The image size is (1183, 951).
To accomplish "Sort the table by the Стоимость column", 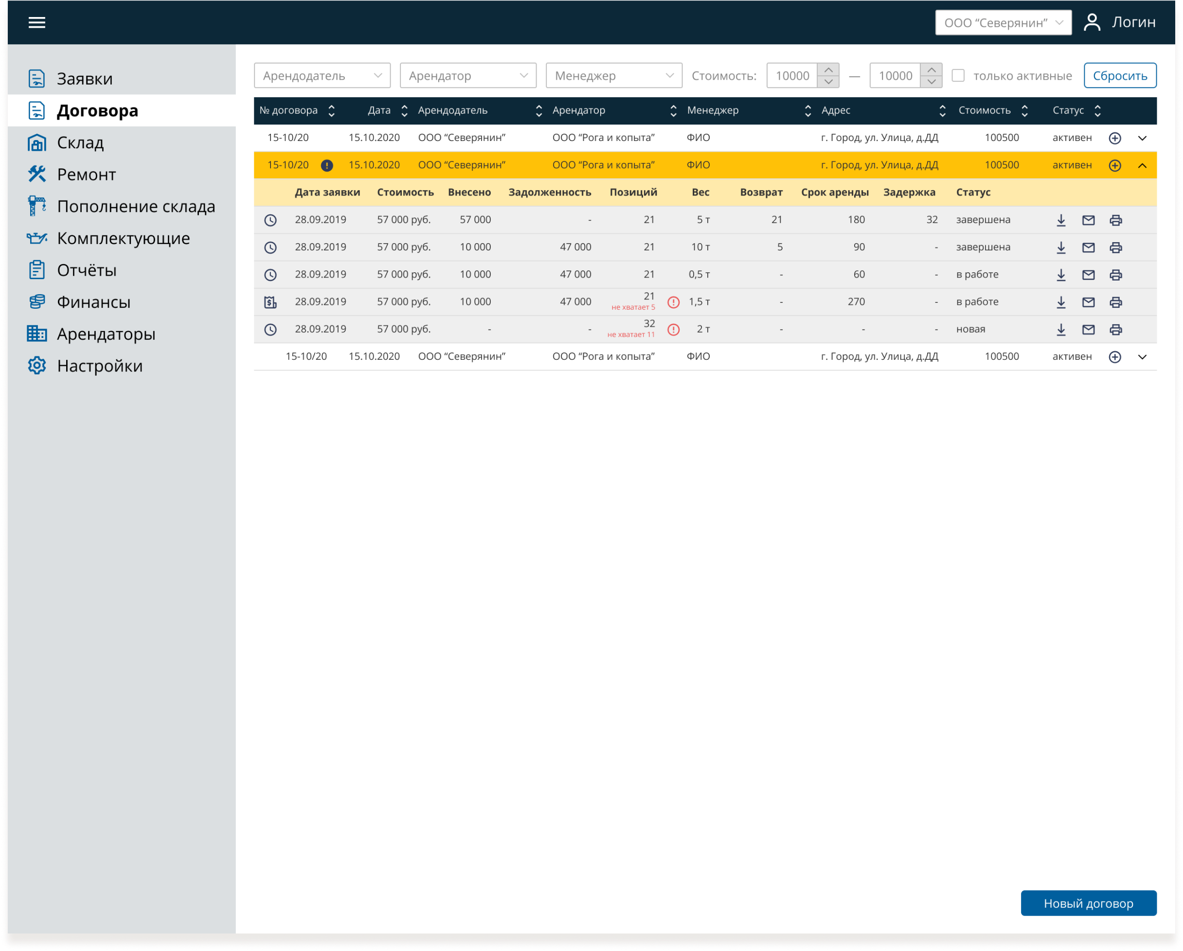I will (1024, 111).
